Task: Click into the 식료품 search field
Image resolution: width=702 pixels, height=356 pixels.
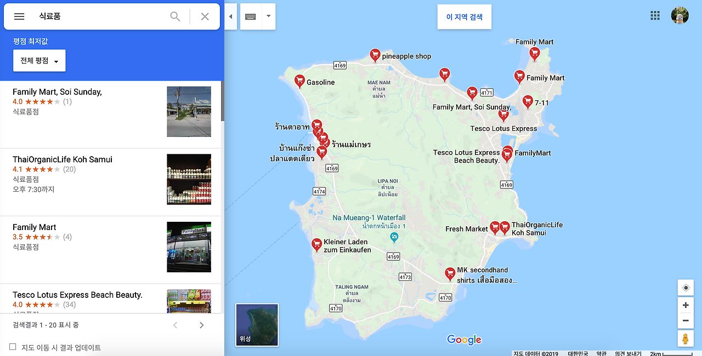Action: click(99, 16)
